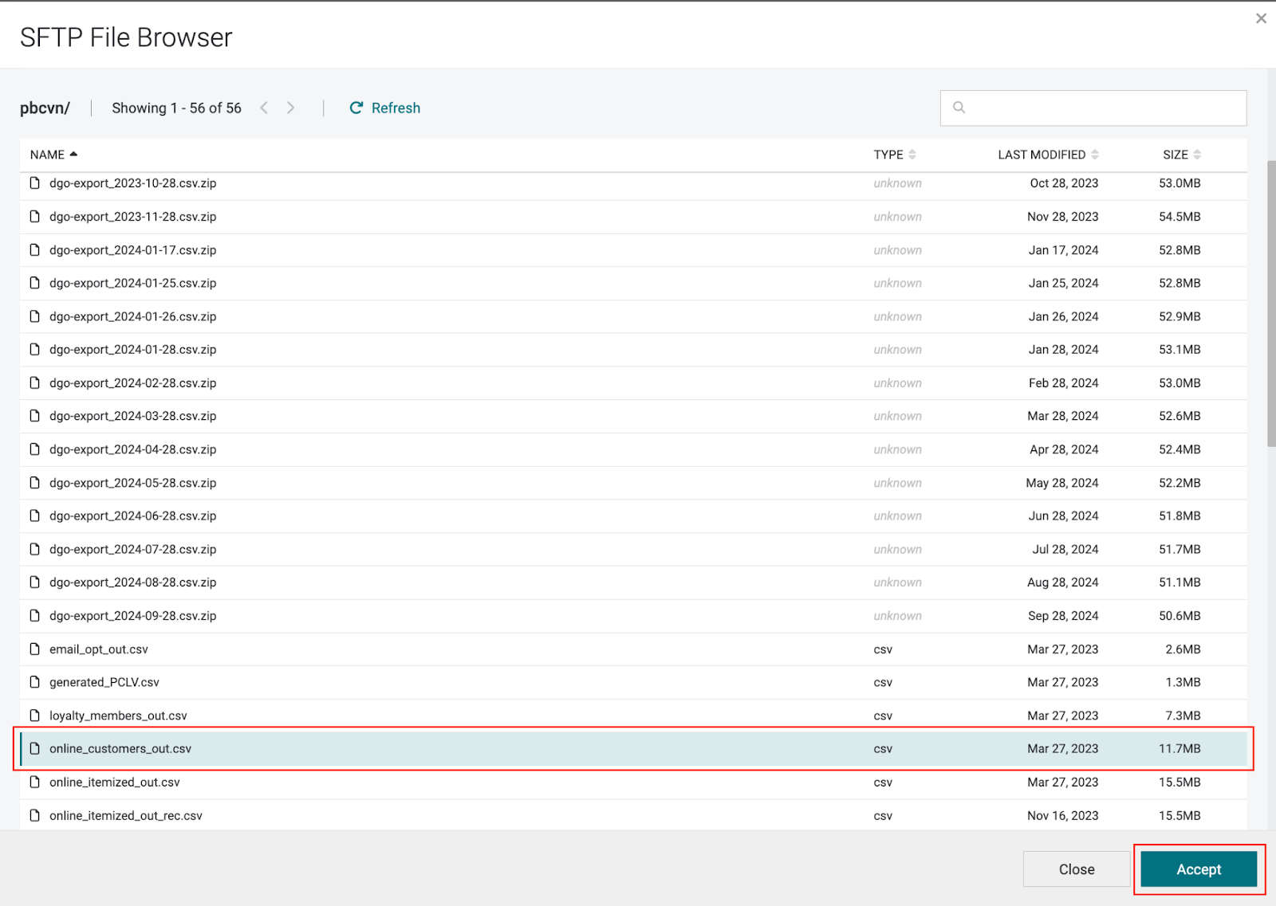Viewport: 1276px width, 906px height.
Task: Select file name dgo-export_2024-05-28.csv.zip
Action: pyautogui.click(x=133, y=483)
